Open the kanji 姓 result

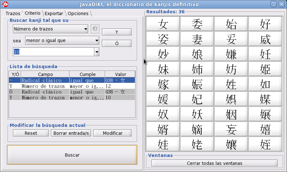(231, 84)
